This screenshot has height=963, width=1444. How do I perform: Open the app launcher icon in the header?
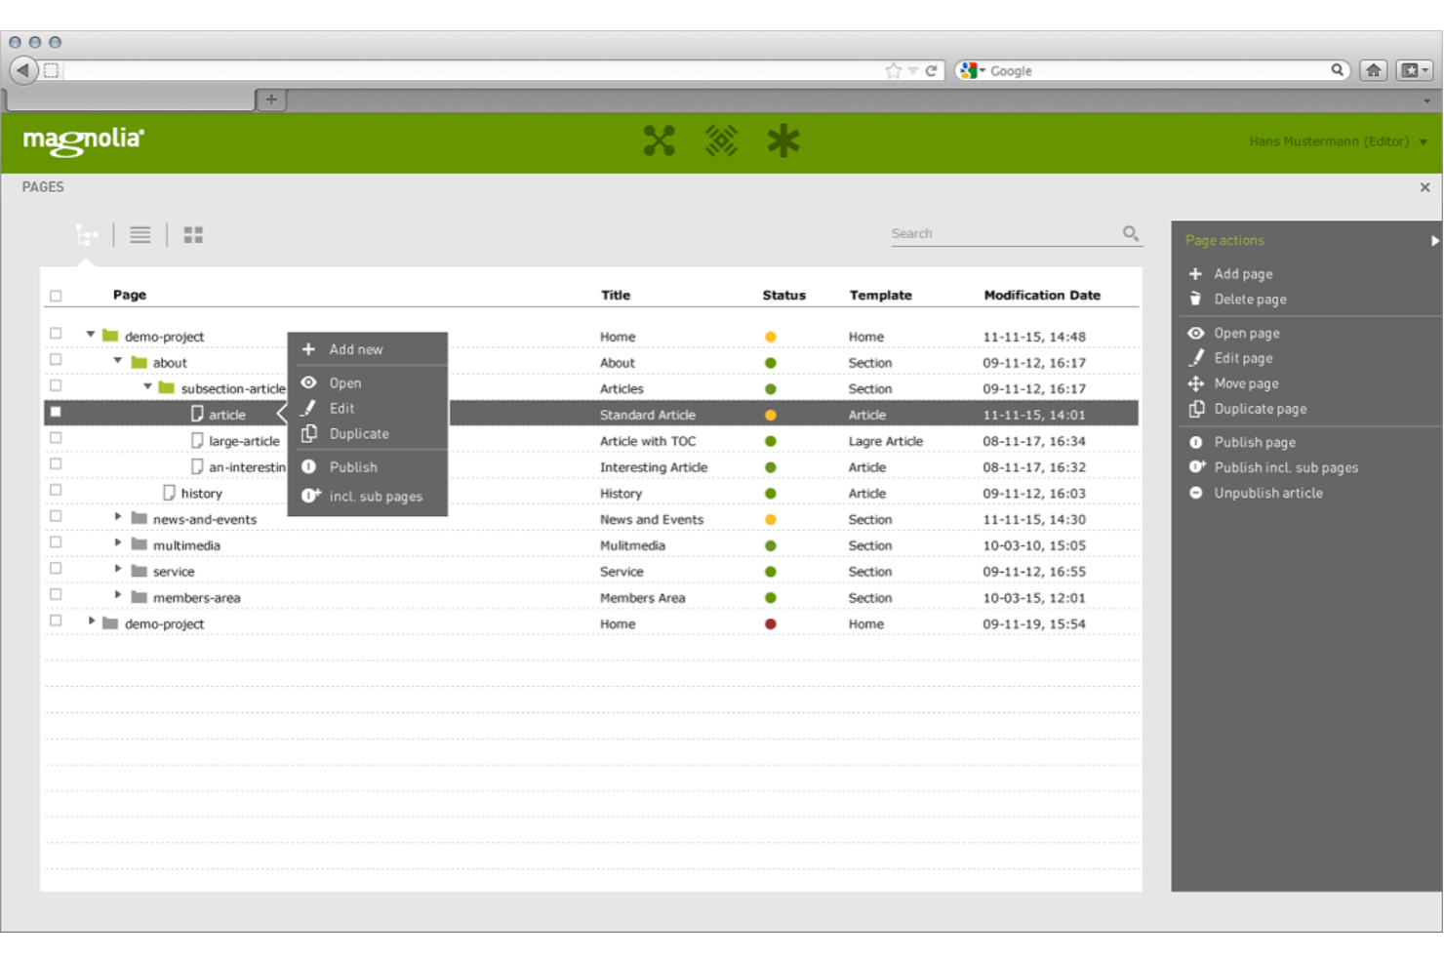(x=660, y=141)
